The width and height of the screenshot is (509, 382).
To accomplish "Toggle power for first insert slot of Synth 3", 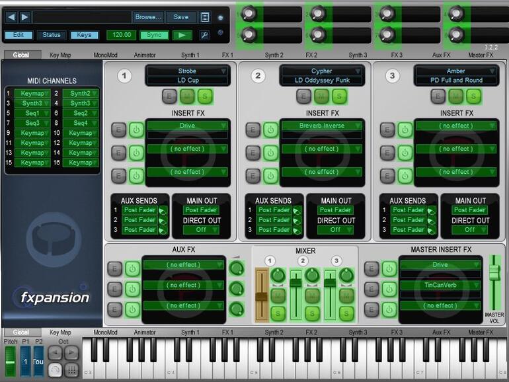I will pyautogui.click(x=405, y=130).
